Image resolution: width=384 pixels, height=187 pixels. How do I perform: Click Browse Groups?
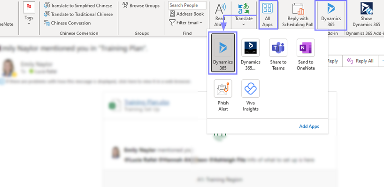(x=141, y=5)
